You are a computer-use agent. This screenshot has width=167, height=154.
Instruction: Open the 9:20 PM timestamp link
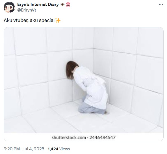coord(12,149)
